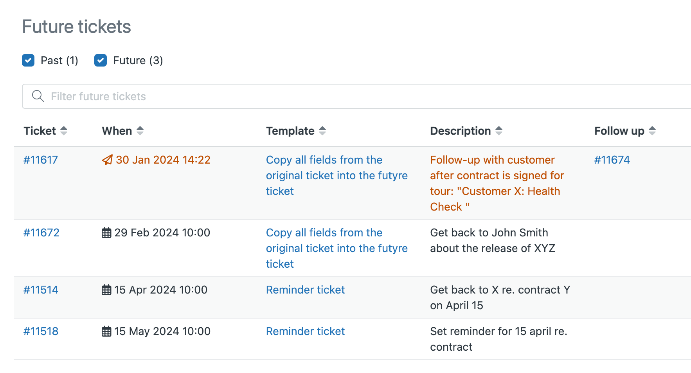Open ticket #11518 link
691x373 pixels.
pos(41,331)
